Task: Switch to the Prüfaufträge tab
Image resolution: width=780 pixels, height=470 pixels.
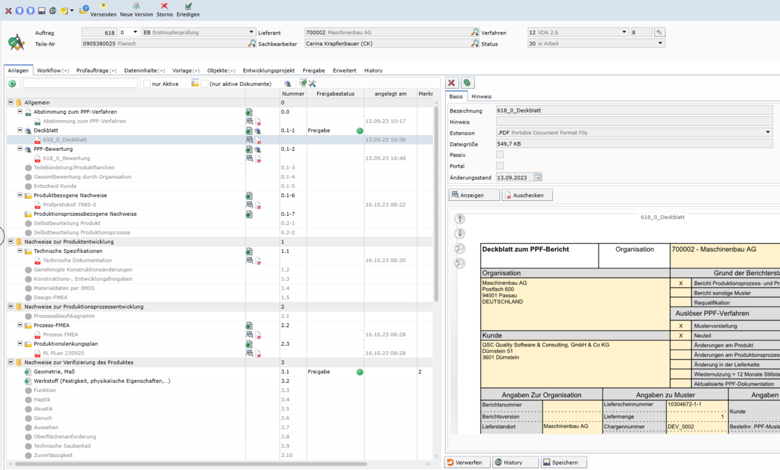Action: pos(96,70)
